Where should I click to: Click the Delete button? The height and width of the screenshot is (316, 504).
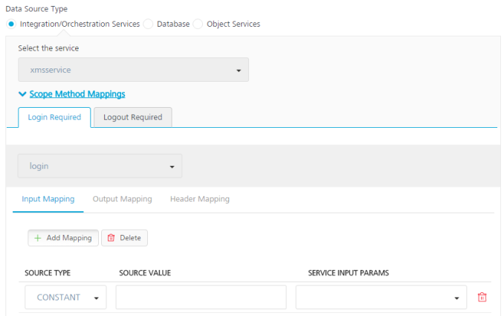click(x=124, y=238)
